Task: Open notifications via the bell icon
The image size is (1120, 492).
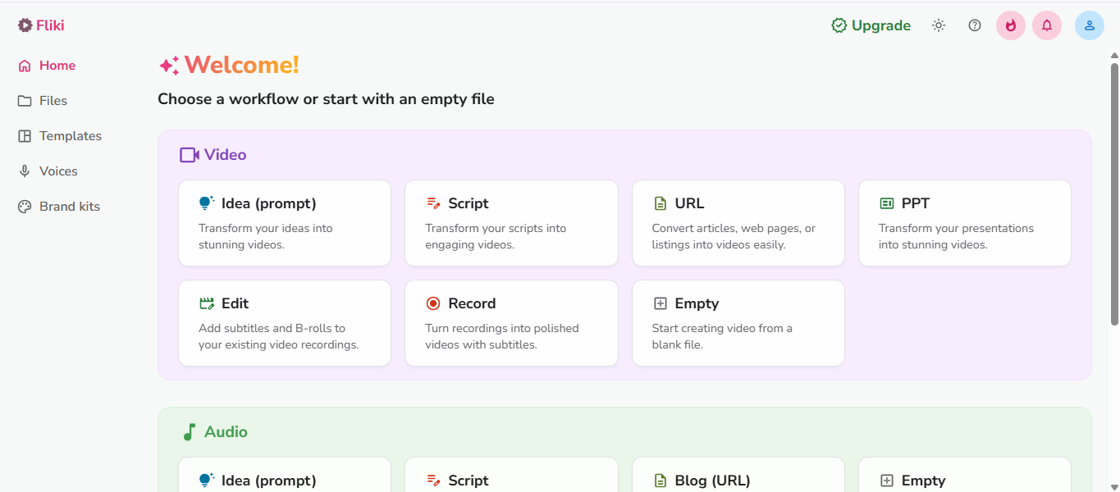Action: (x=1046, y=25)
